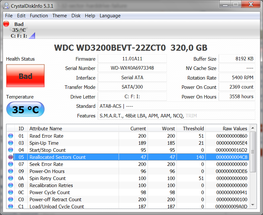Click raw value 0000000004C8
Viewport: 263px width, 215px height.
[231, 157]
